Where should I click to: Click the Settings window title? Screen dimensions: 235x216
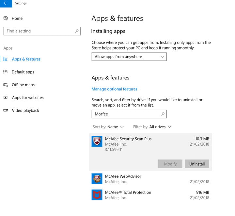(21, 3)
